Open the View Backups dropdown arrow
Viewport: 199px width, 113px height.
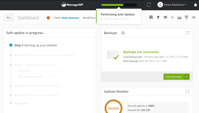(186, 77)
